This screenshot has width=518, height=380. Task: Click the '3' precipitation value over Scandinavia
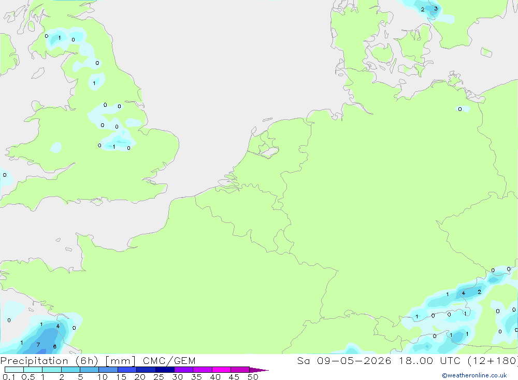pos(436,9)
